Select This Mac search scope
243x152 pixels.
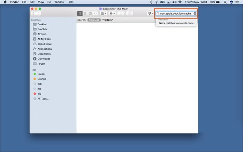[94, 20]
